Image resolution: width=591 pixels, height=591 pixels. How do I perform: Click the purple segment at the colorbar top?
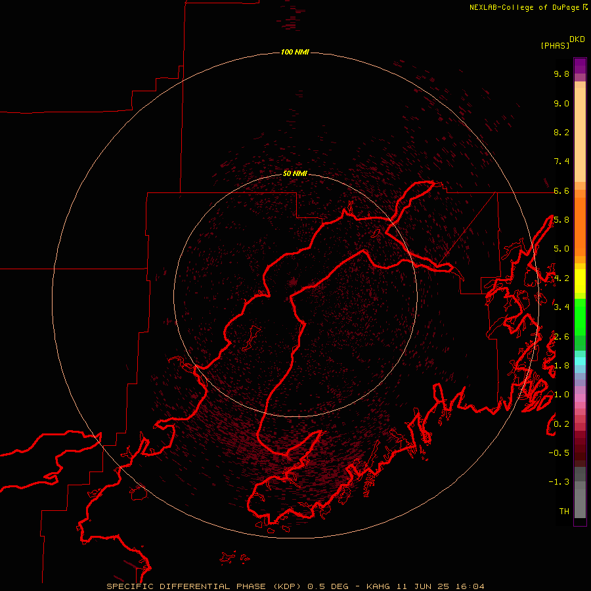580,66
